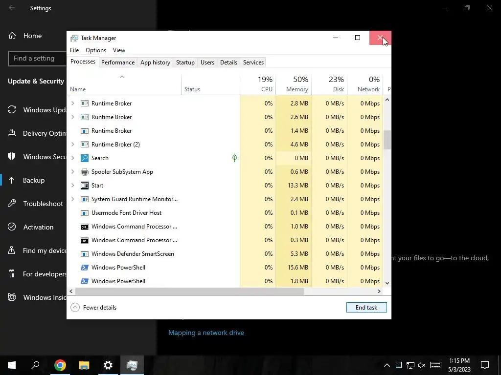Screen dimensions: 501x375
Task: Sort by the Memory column header
Action: [294, 84]
